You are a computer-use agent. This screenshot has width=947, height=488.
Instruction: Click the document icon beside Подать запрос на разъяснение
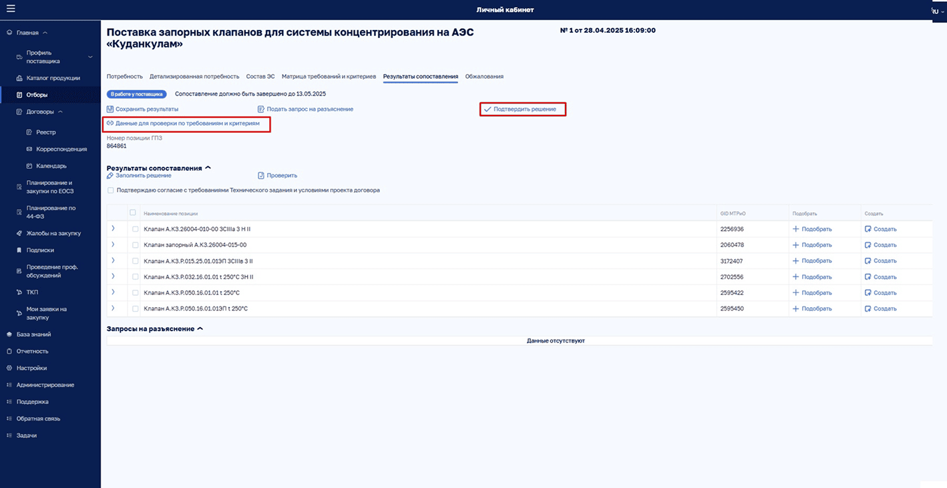[261, 109]
